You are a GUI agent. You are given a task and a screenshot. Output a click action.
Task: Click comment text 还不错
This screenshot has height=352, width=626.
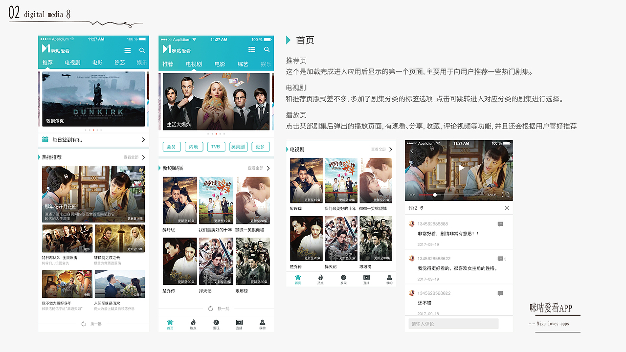pyautogui.click(x=425, y=303)
